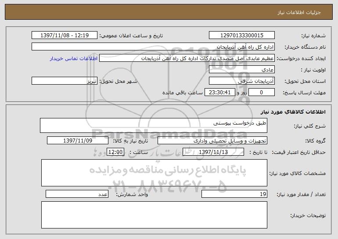
Task: Select the buyer organization name field
Action: [x=153, y=47]
